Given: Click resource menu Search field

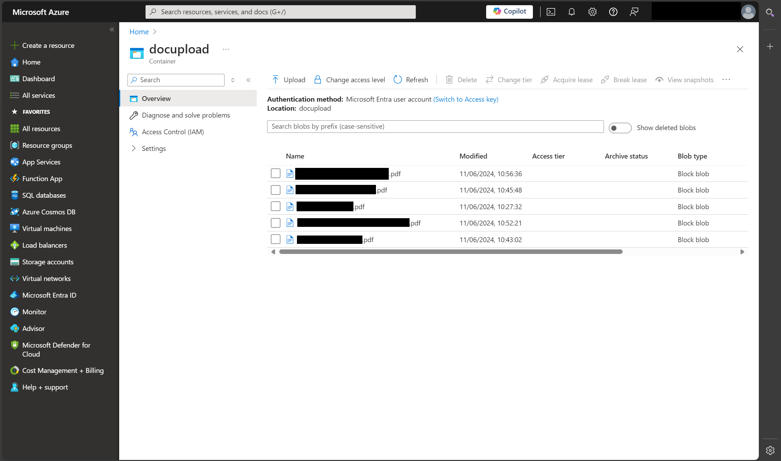Looking at the screenshot, I should click(176, 80).
